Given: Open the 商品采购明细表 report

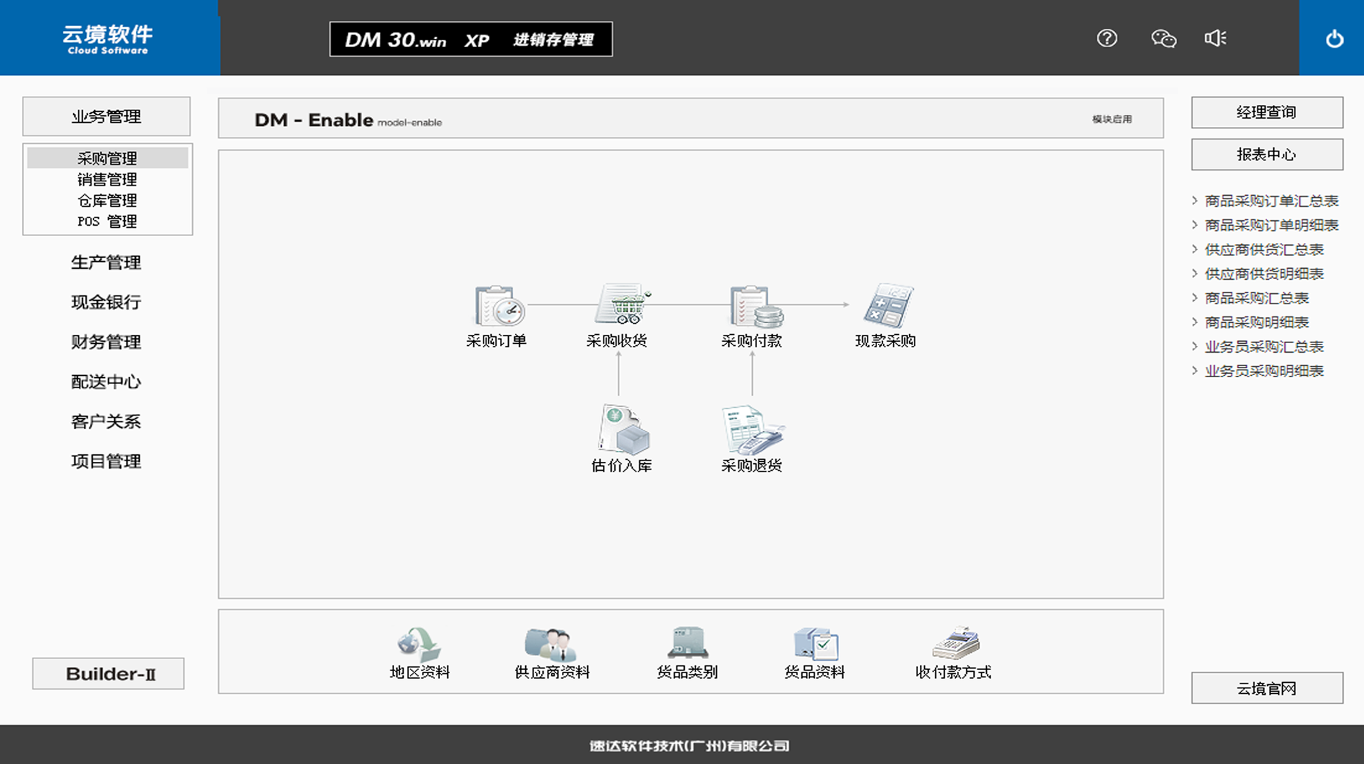Looking at the screenshot, I should [x=1256, y=322].
